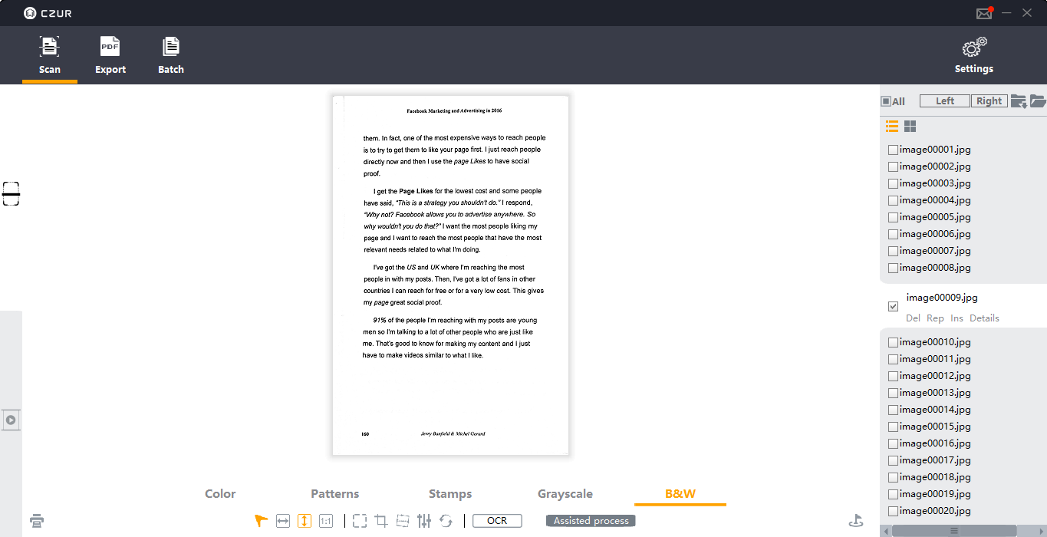This screenshot has width=1047, height=537.
Task: Click the printer icon at bottom left
Action: tap(36, 520)
